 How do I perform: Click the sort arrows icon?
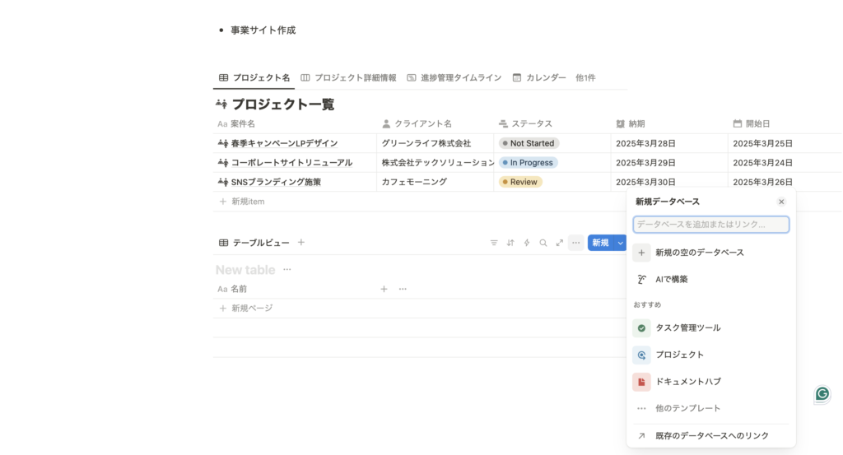click(510, 243)
